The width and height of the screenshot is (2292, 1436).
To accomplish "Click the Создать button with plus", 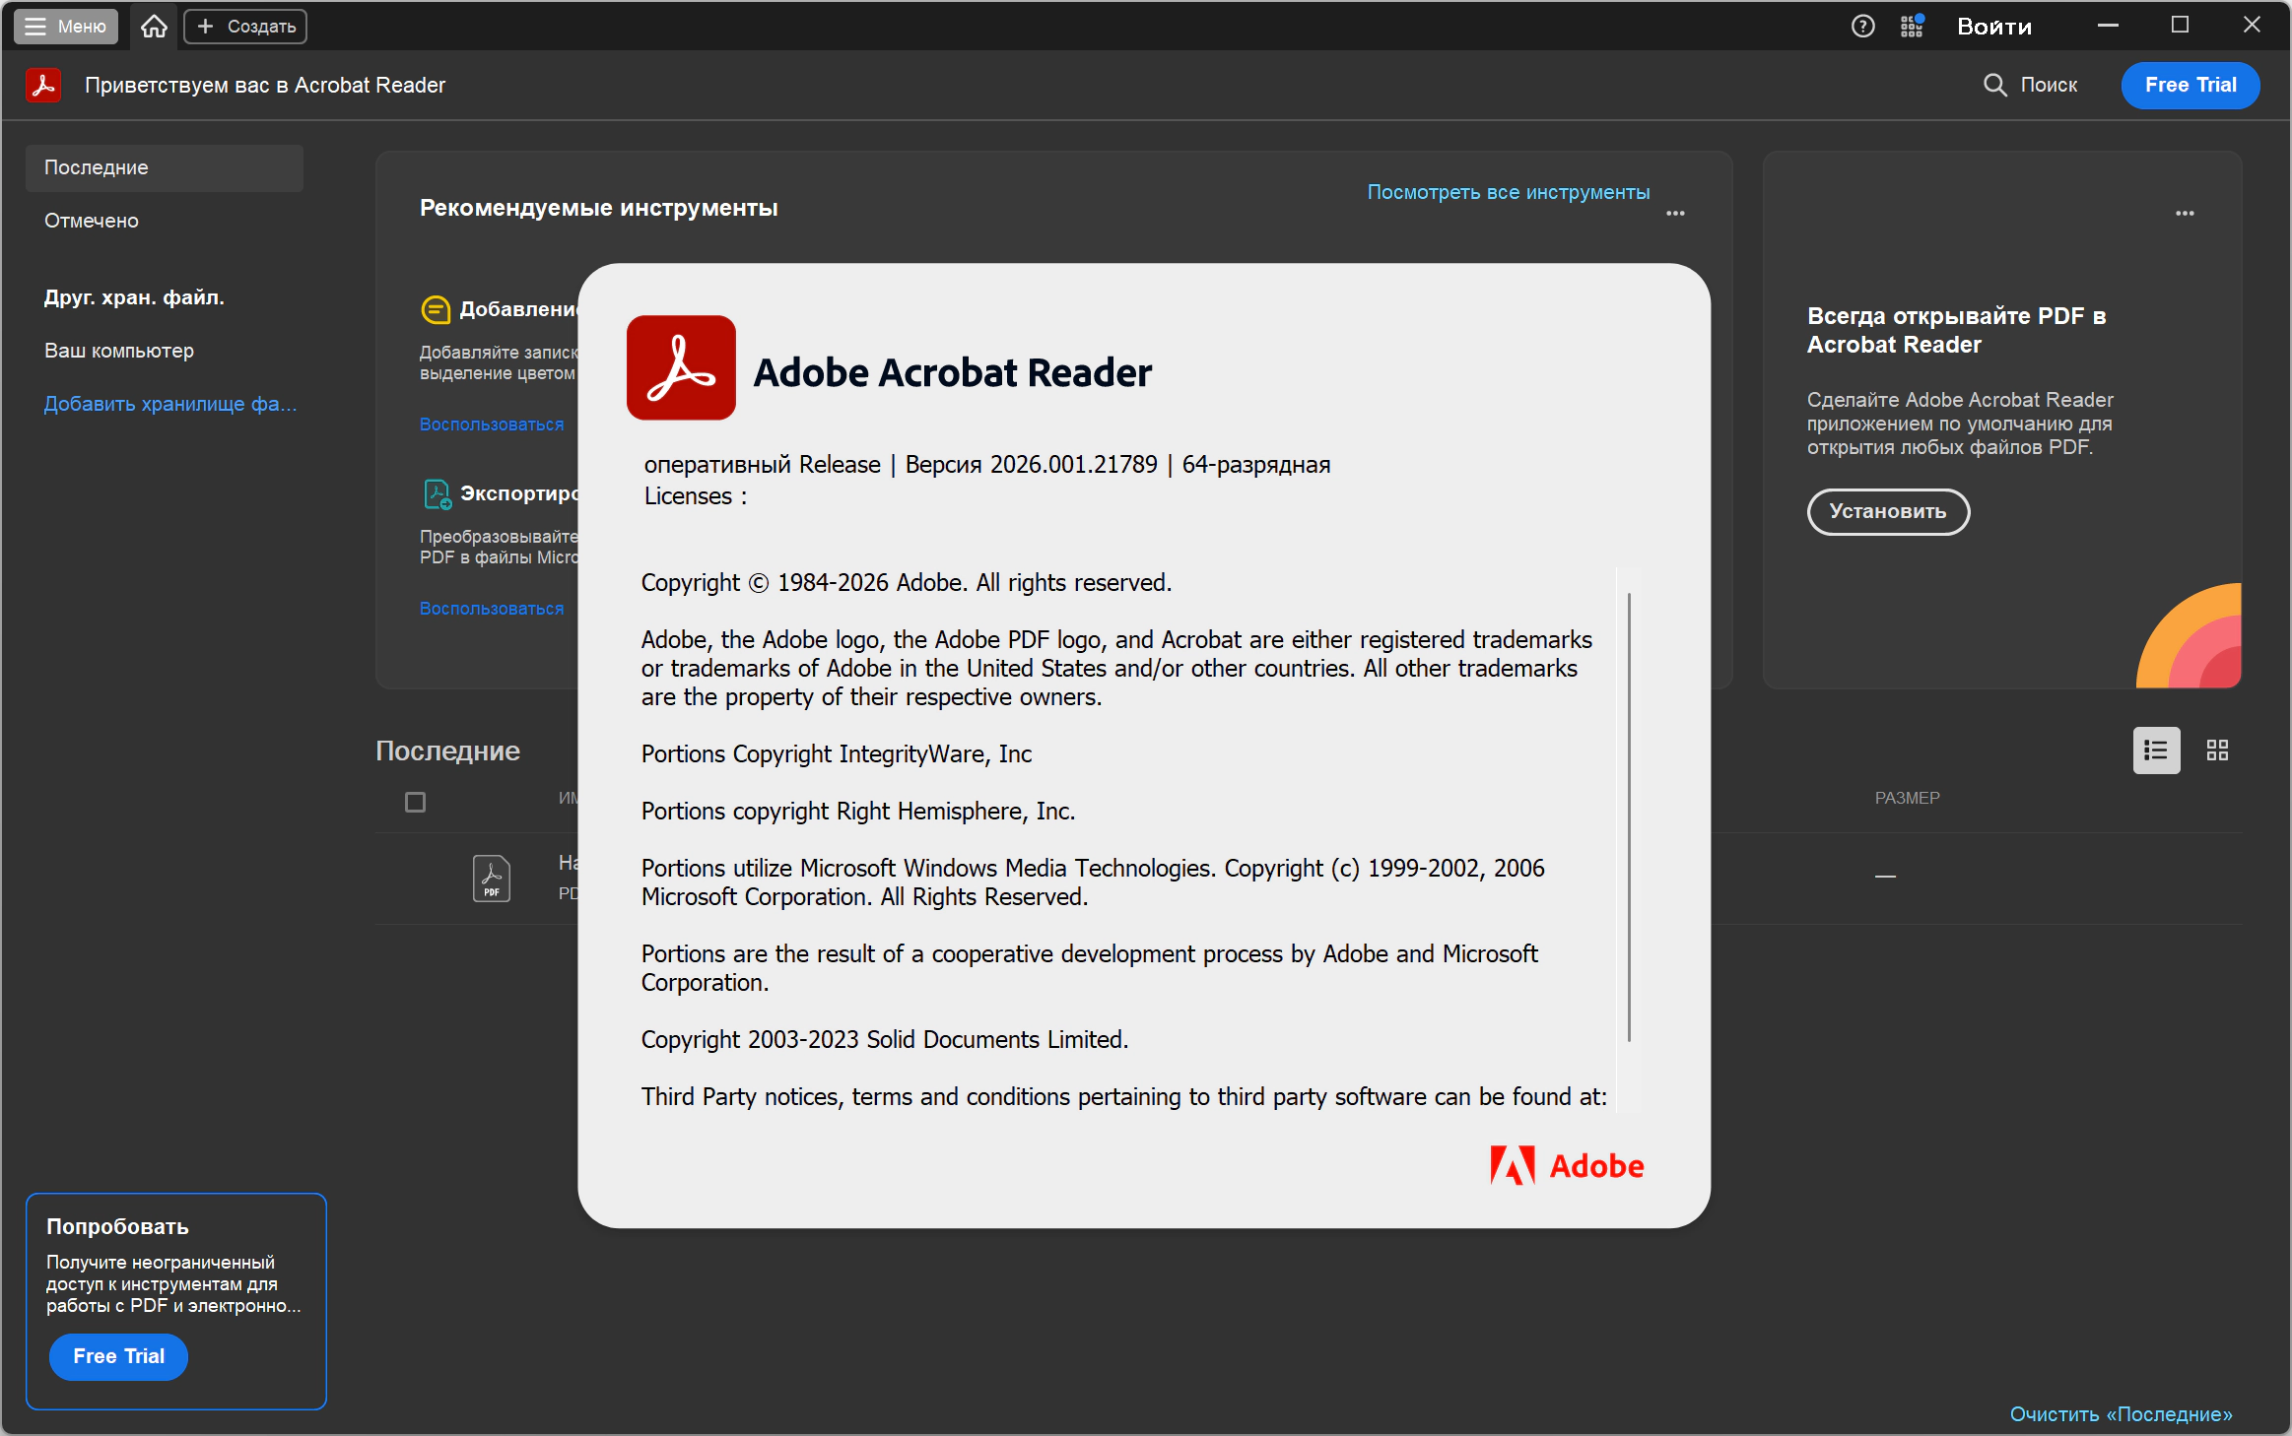I will (x=245, y=27).
